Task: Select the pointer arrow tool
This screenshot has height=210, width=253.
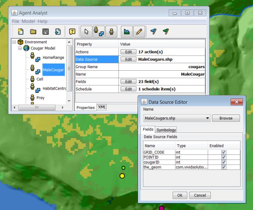Action: click(x=86, y=32)
